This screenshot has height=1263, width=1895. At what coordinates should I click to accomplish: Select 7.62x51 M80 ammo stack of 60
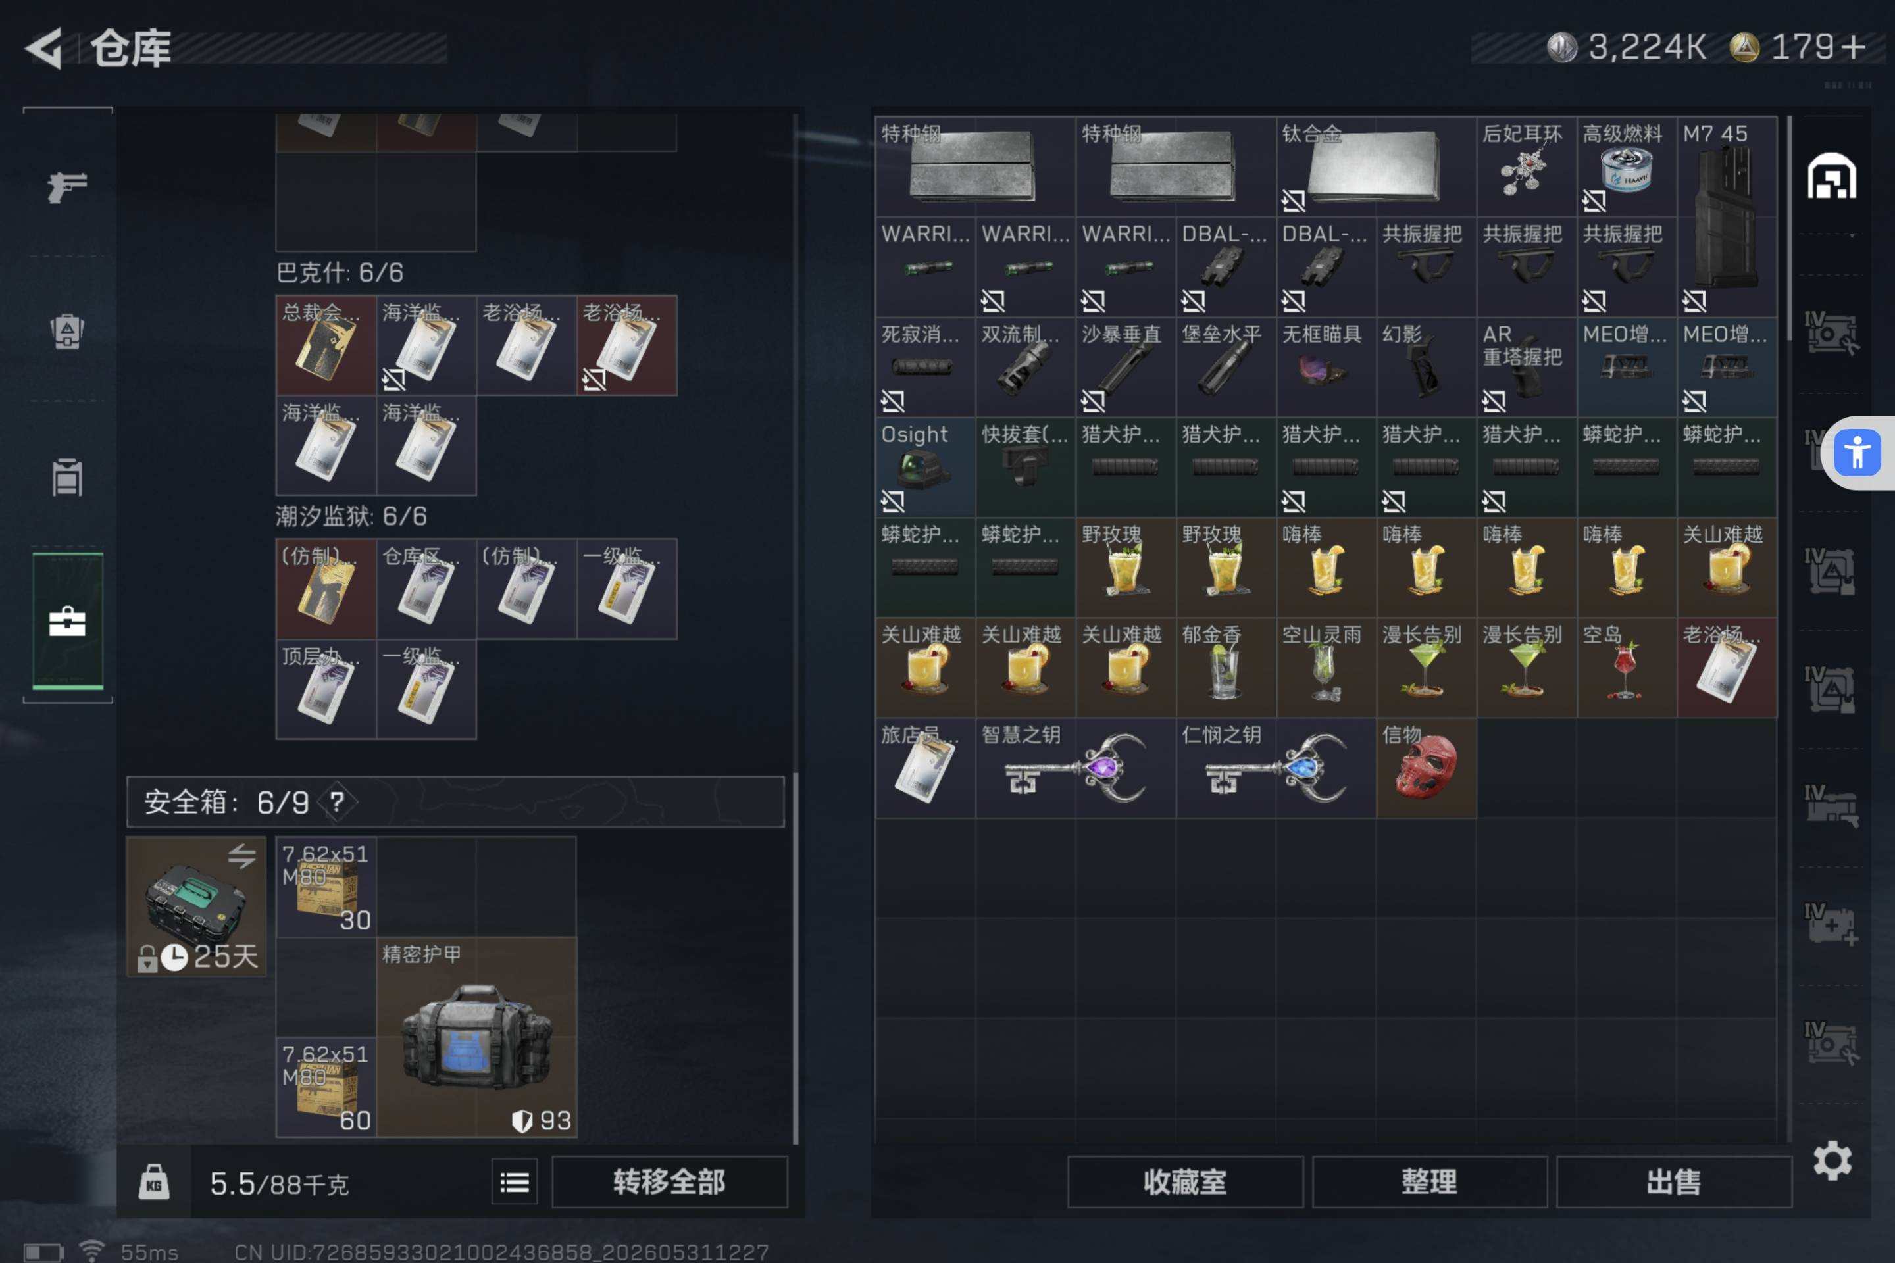point(326,1087)
